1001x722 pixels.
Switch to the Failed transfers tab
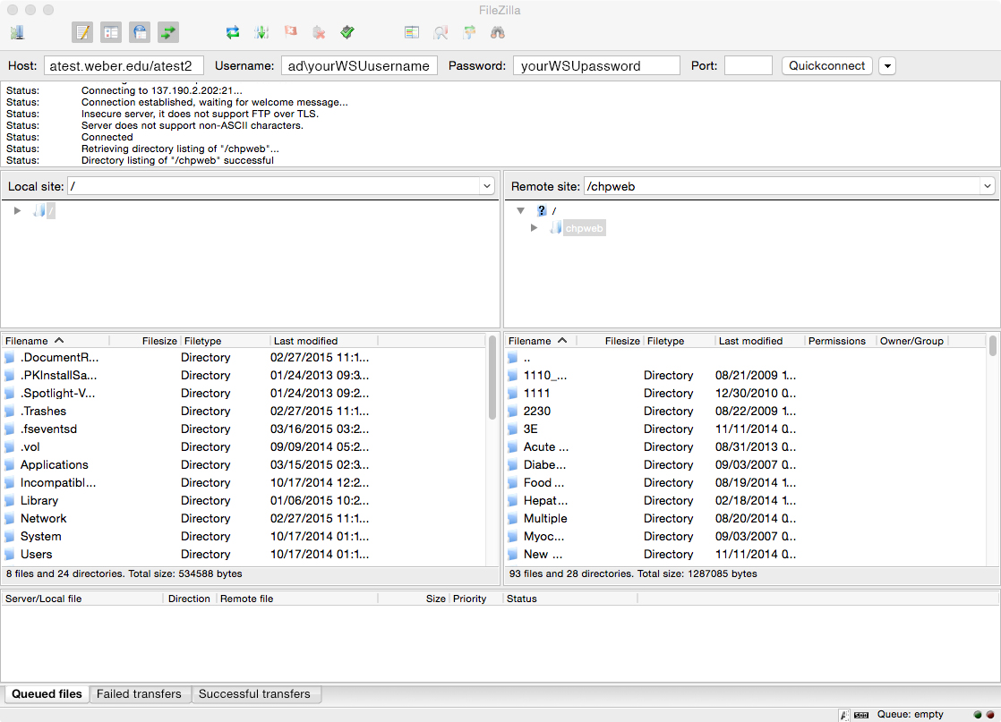tap(139, 694)
